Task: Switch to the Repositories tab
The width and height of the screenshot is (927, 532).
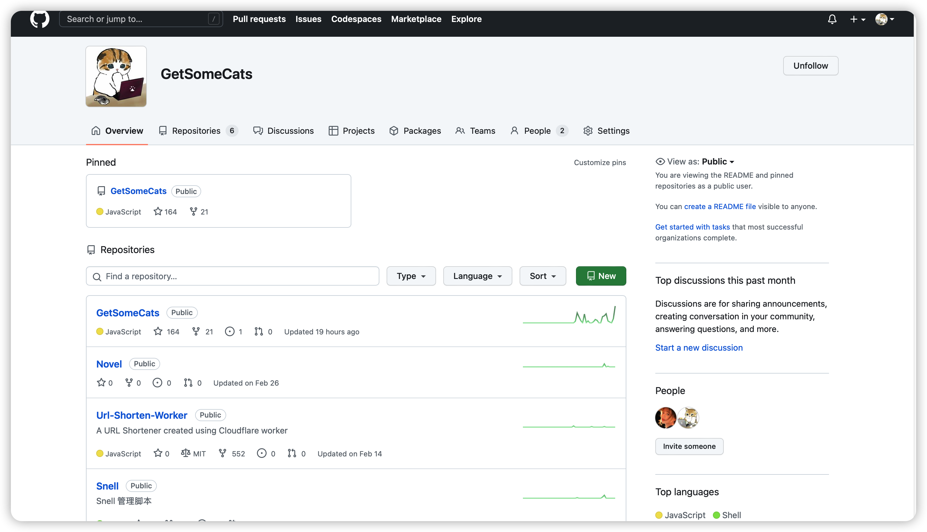Action: [198, 131]
